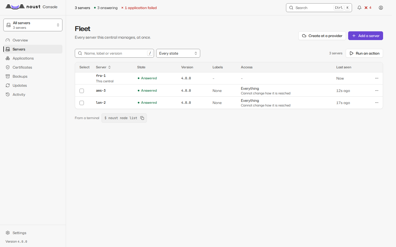The image size is (396, 247).
Task: Open Updates in sidebar
Action: tap(33, 85)
